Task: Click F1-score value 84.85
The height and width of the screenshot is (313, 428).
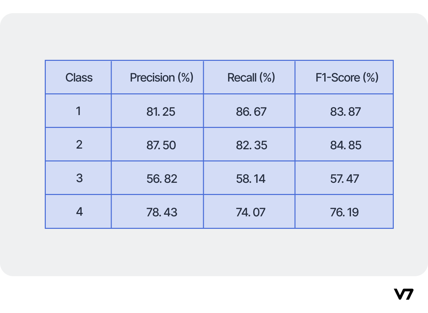Action: (346, 145)
